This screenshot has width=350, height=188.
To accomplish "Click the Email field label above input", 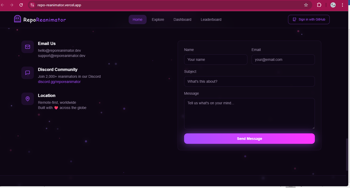I will click(x=256, y=50).
